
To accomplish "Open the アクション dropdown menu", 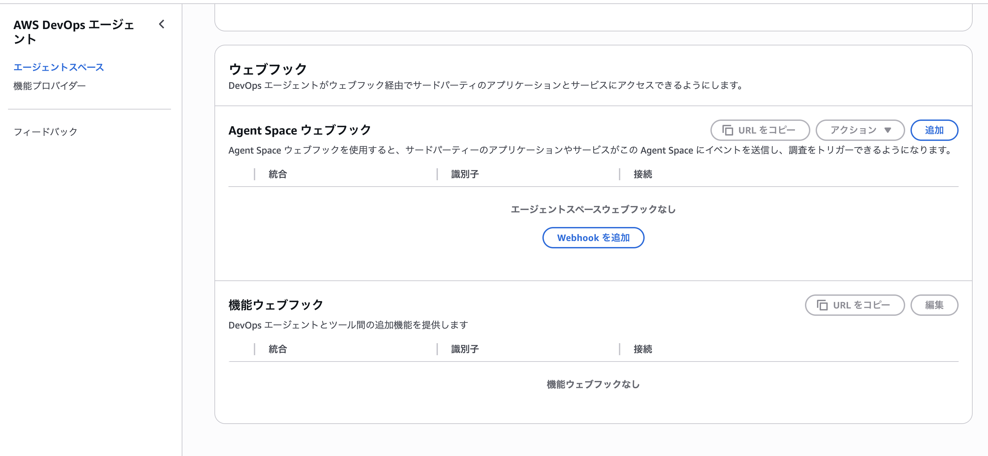I will tap(860, 130).
